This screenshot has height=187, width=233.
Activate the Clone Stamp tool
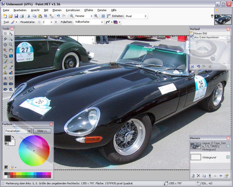(5, 72)
